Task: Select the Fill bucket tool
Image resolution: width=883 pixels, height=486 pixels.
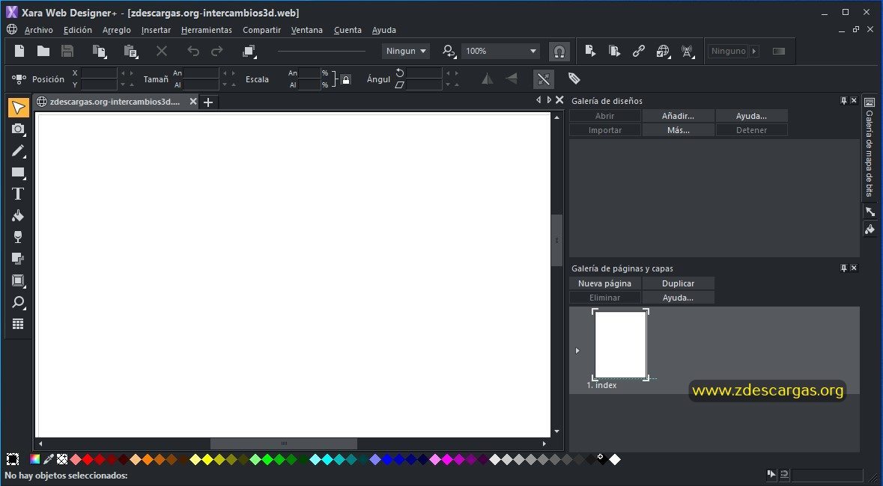Action: 18,216
